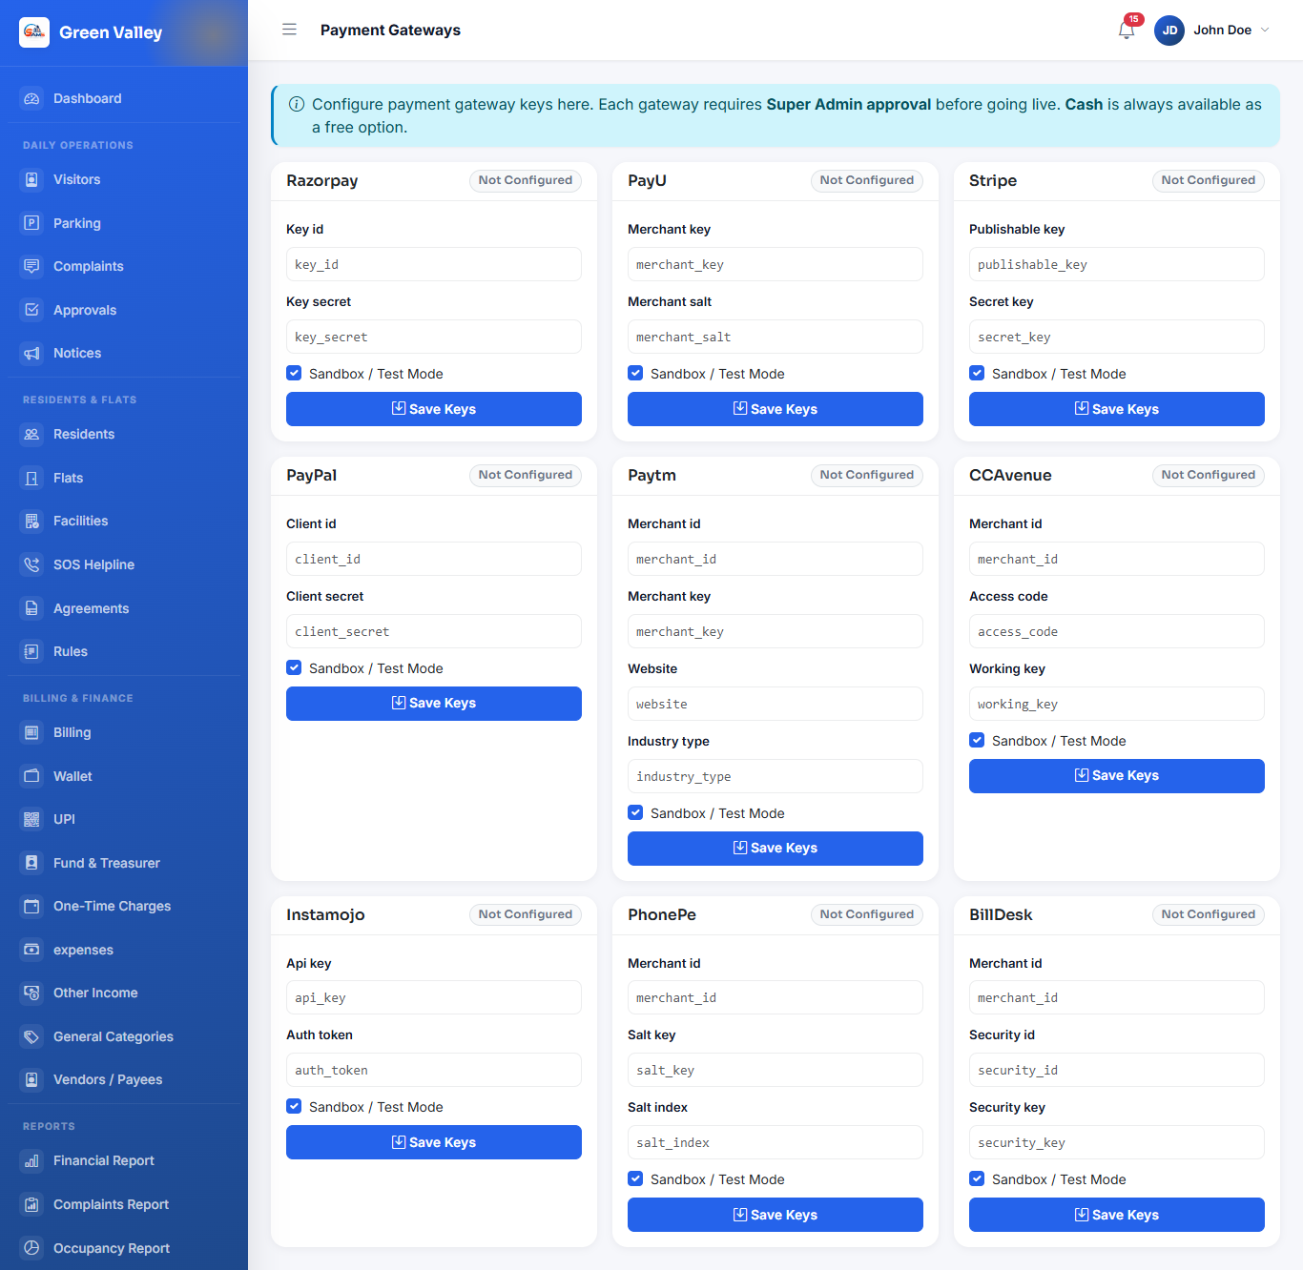1303x1270 pixels.
Task: Click the Complaints sidebar icon
Action: click(31, 266)
